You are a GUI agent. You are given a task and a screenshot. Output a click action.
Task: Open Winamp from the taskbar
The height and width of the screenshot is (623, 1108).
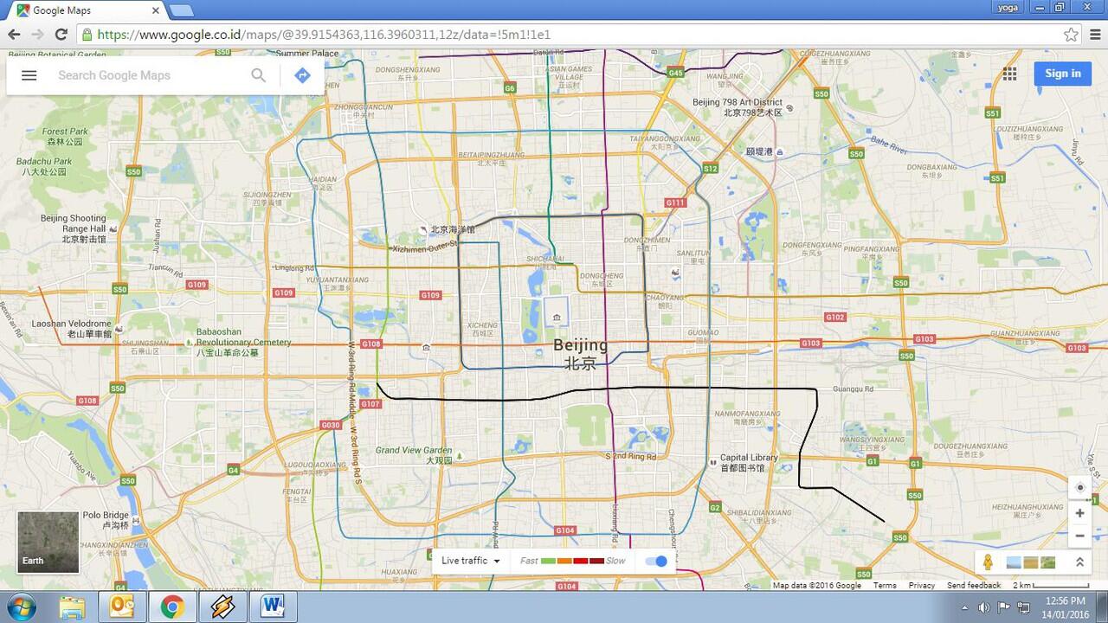pos(222,607)
